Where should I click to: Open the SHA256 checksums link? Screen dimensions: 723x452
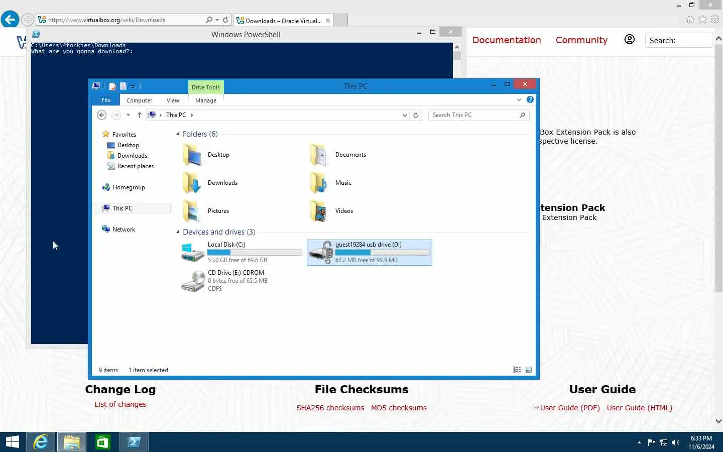tap(330, 408)
